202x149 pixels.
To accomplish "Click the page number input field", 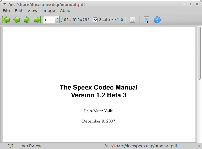I will [x=49, y=20].
